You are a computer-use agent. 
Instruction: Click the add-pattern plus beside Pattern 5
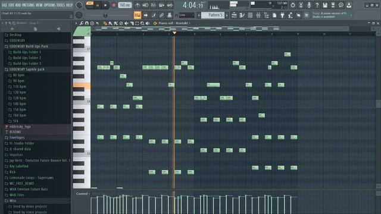click(x=199, y=15)
